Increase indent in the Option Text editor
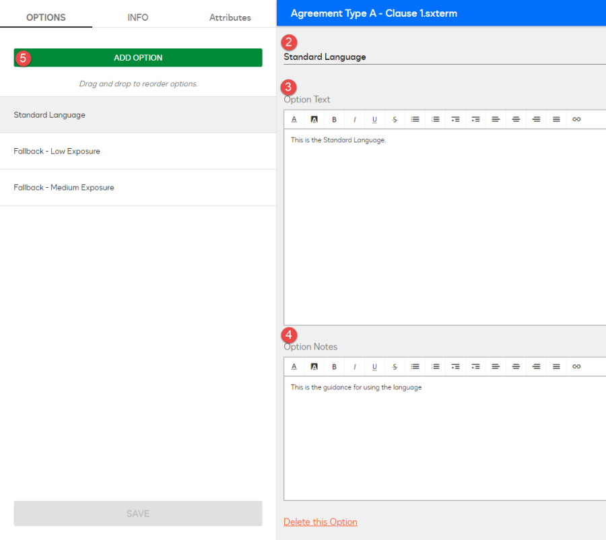606x540 pixels. [x=476, y=119]
